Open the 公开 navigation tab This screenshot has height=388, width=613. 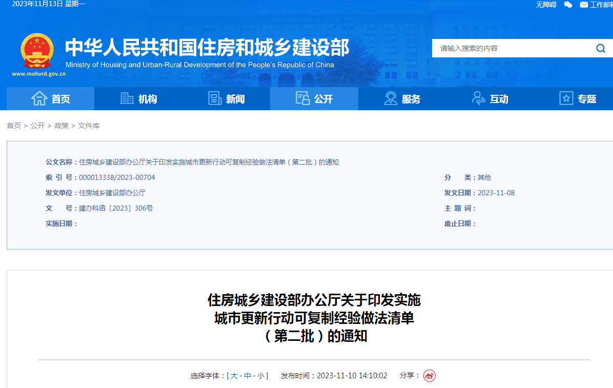point(314,98)
